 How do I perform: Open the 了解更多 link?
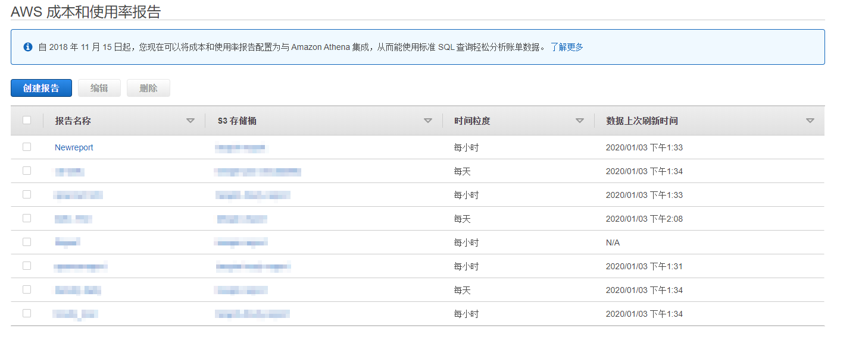coord(566,47)
